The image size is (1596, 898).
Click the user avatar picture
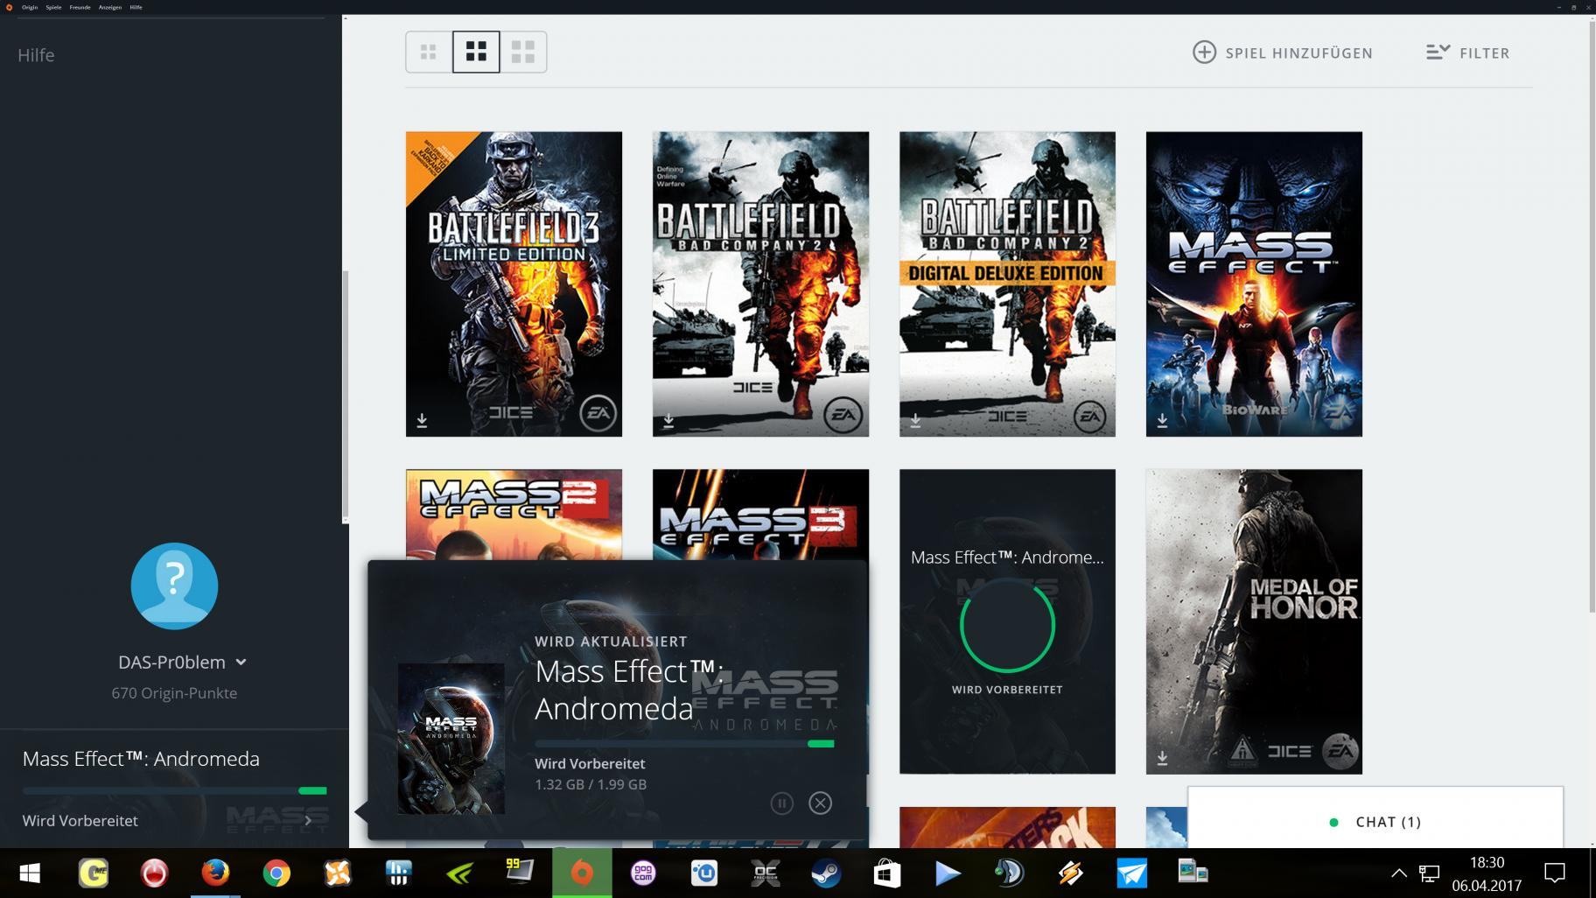point(174,586)
